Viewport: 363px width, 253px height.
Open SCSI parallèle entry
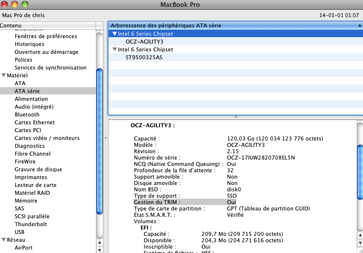point(32,217)
